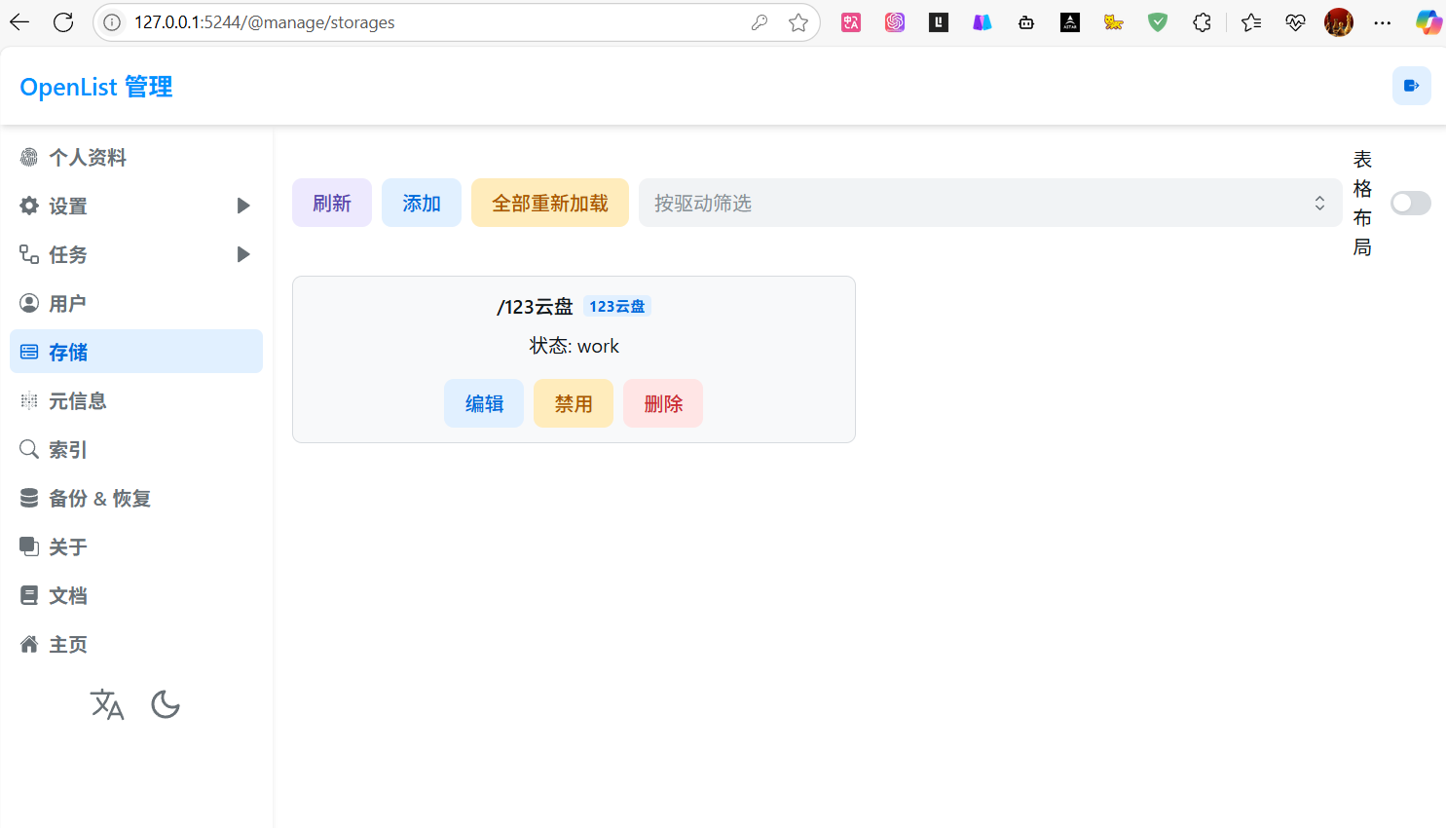Open 用户 in the sidebar

[x=136, y=303]
